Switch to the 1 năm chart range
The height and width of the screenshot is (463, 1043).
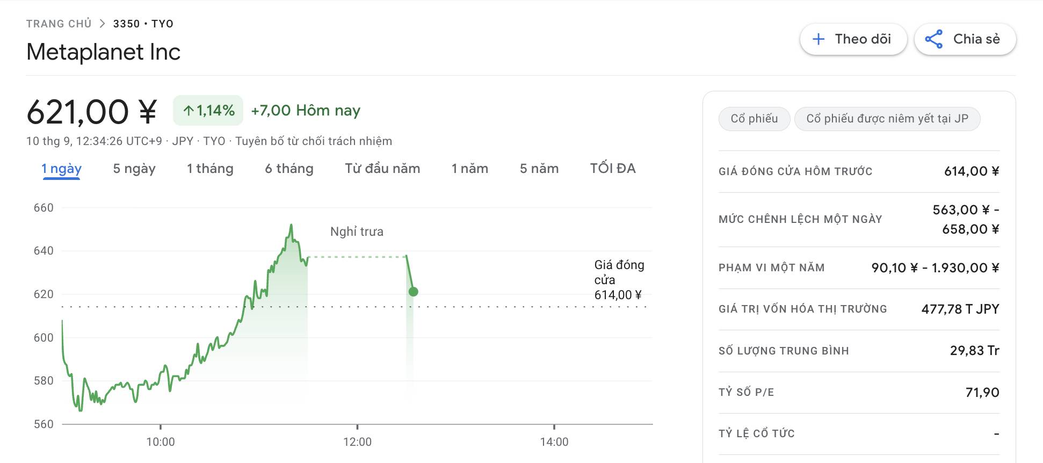(470, 169)
